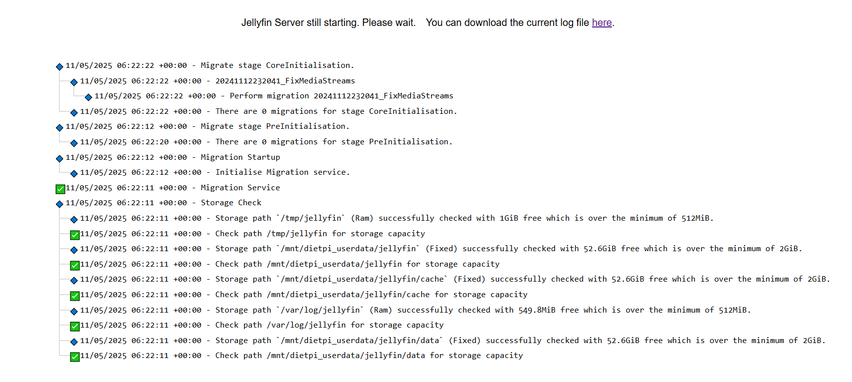Click green checkmark for '/mnt/dietpi_userdata/jellyfin/data' capacity check
The height and width of the screenshot is (382, 852).
pyautogui.click(x=75, y=357)
